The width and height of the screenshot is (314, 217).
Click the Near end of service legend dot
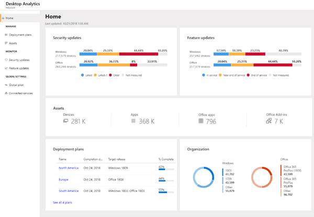coord(220,75)
